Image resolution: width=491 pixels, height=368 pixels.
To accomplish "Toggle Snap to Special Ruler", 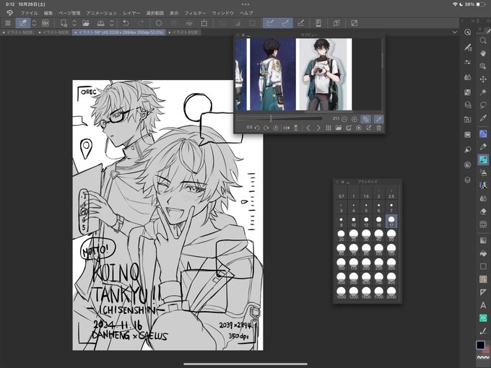I will [286, 23].
